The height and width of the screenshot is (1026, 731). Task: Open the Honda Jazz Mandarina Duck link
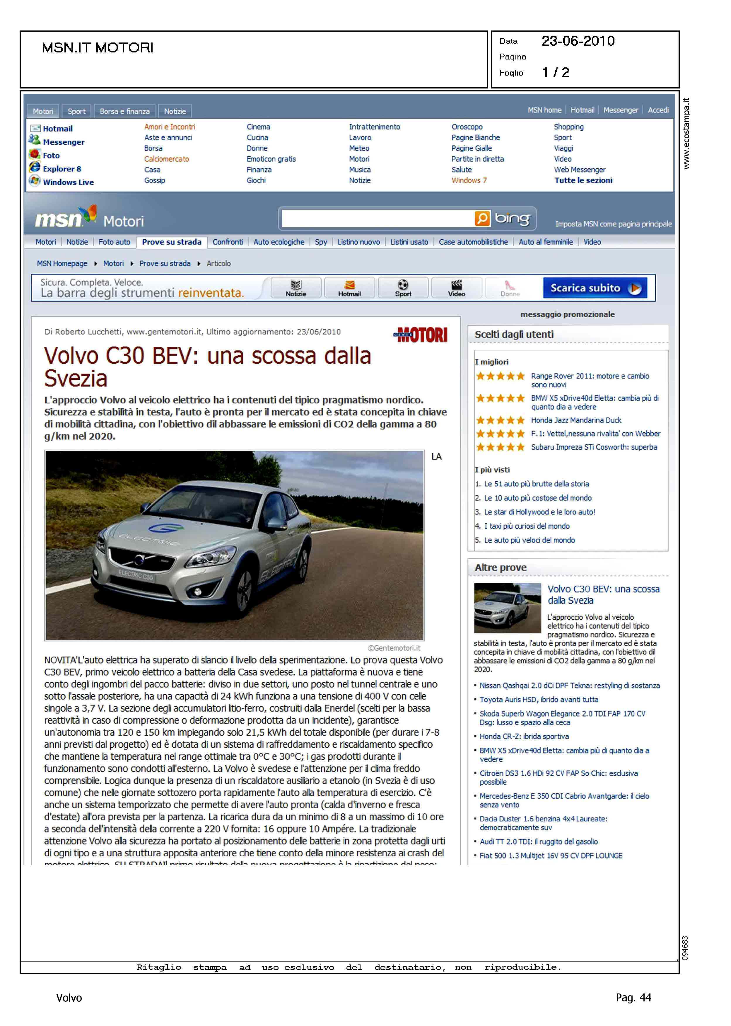click(576, 420)
